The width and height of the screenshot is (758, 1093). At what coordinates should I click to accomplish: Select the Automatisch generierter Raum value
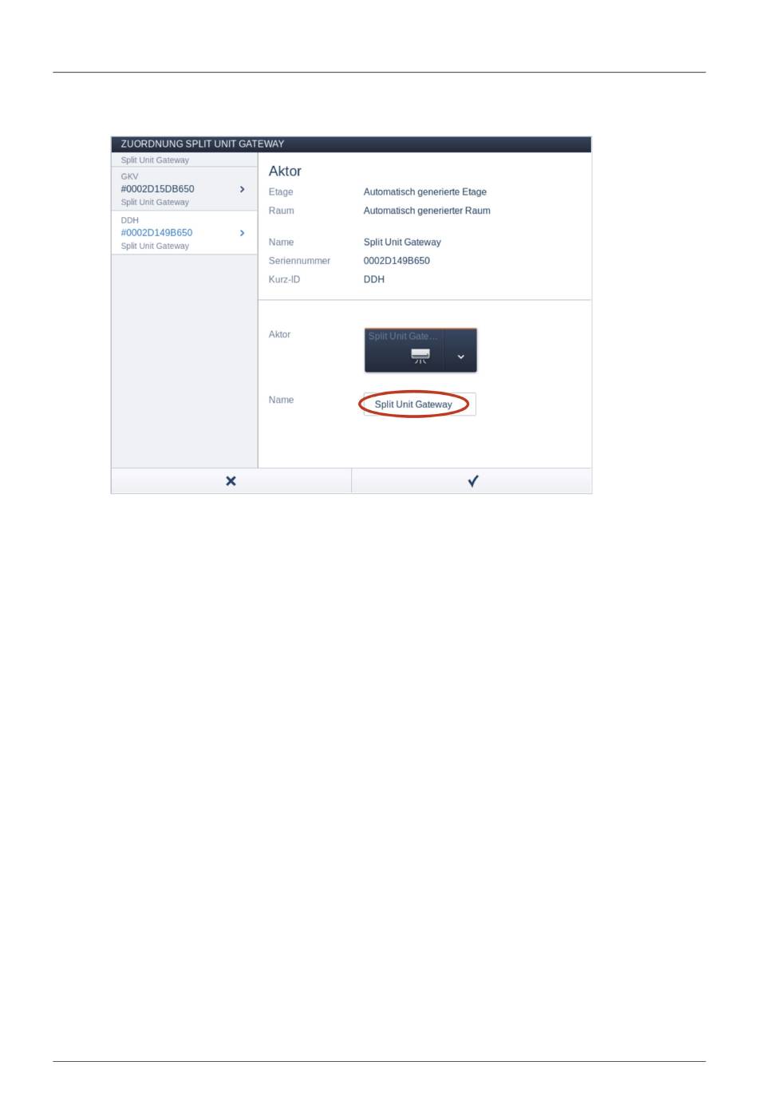[x=427, y=211]
